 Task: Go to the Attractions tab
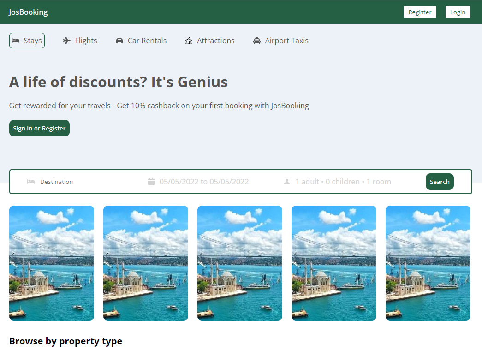(x=210, y=41)
